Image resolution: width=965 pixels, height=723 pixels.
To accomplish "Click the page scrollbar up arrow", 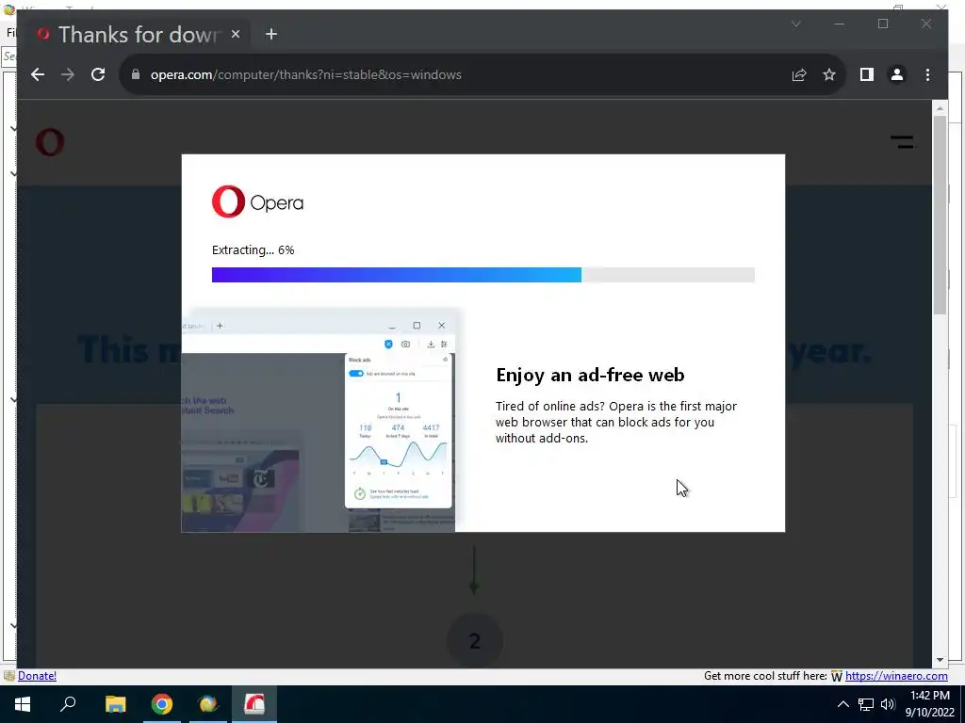I will pos(940,108).
